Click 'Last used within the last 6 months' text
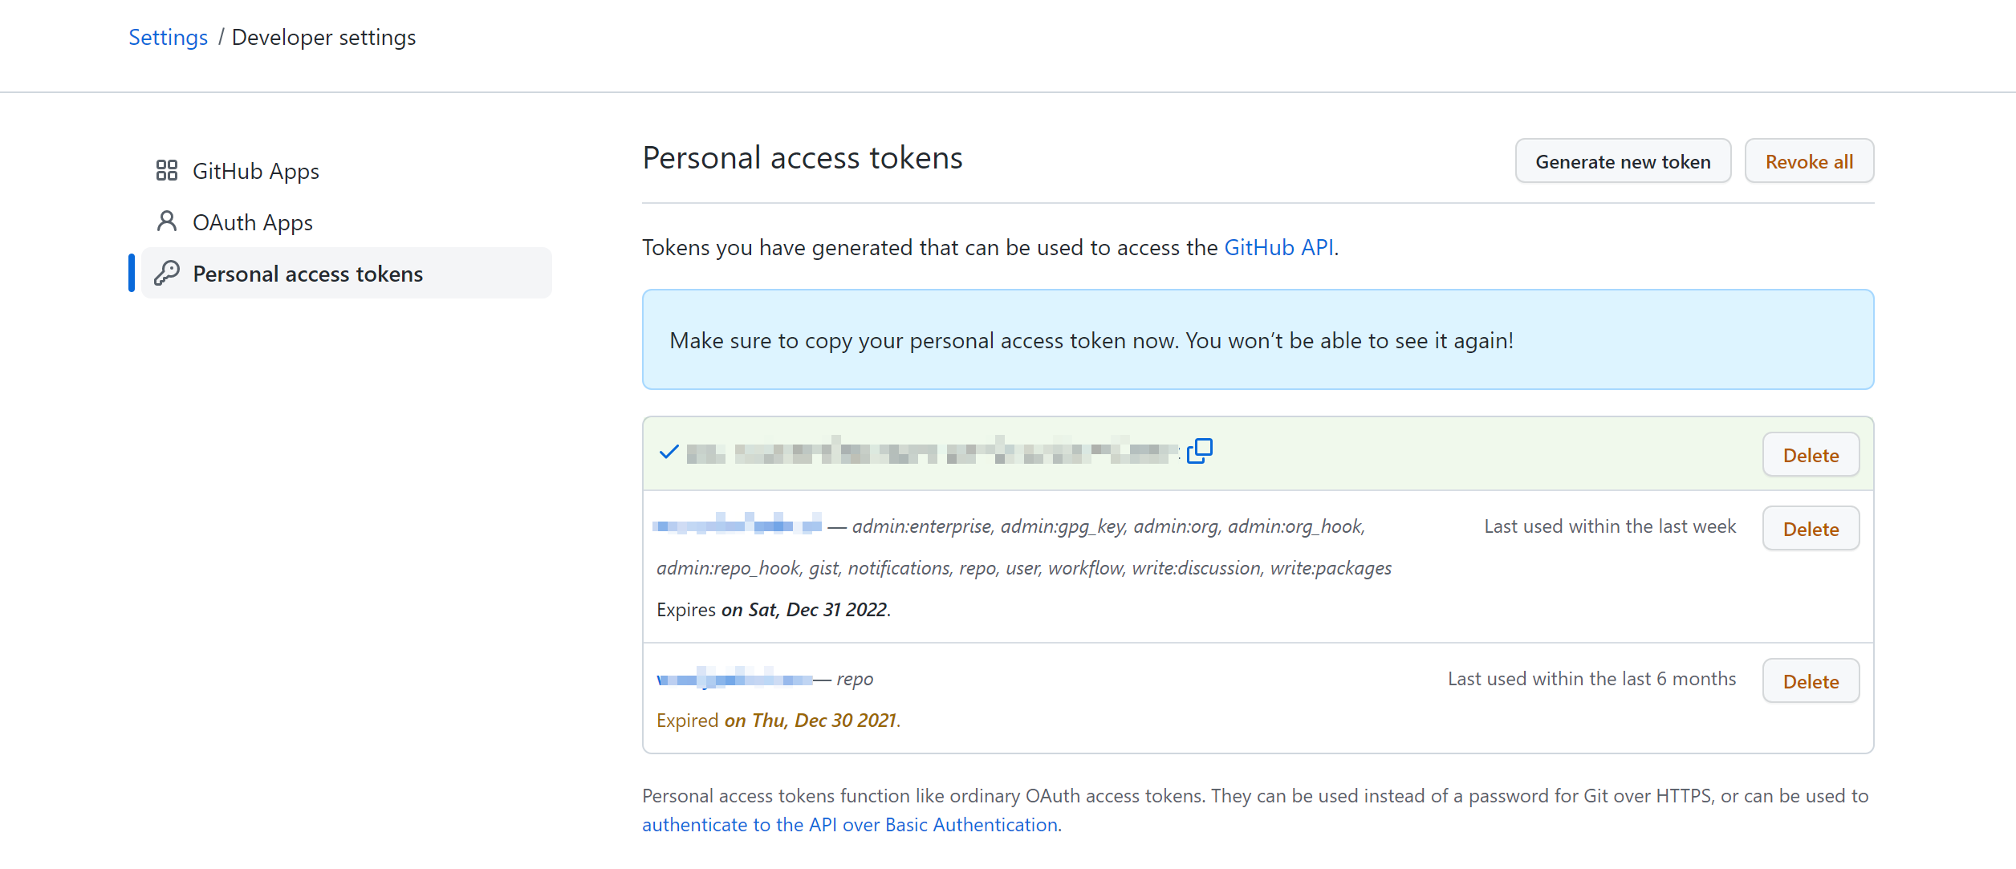Screen dimensions: 2016x869 [1591, 679]
